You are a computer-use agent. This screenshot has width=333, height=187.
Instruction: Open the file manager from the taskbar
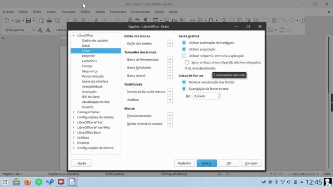pyautogui.click(x=16, y=182)
